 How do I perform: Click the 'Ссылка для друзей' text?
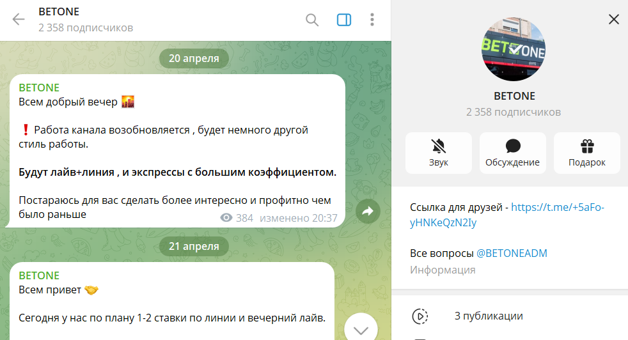(x=459, y=208)
